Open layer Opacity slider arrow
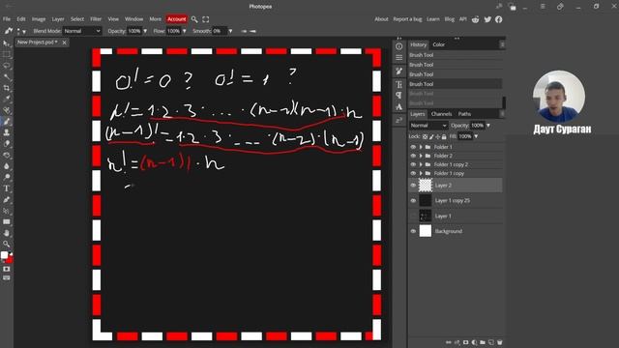The image size is (619, 348). point(488,126)
